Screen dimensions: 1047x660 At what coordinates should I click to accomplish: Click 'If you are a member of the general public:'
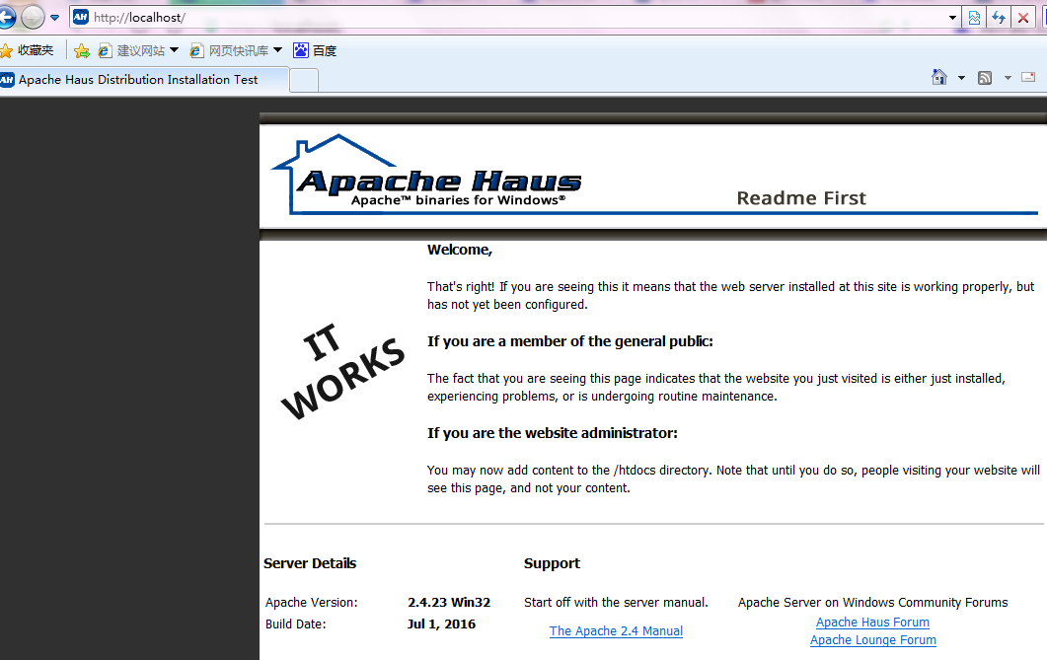click(x=570, y=341)
